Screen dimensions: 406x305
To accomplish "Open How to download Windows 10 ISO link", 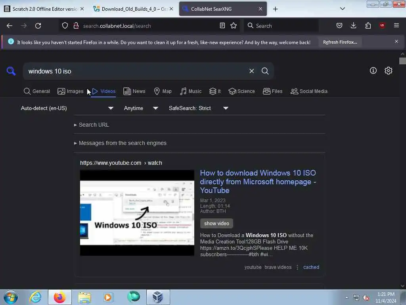I will coord(258,181).
